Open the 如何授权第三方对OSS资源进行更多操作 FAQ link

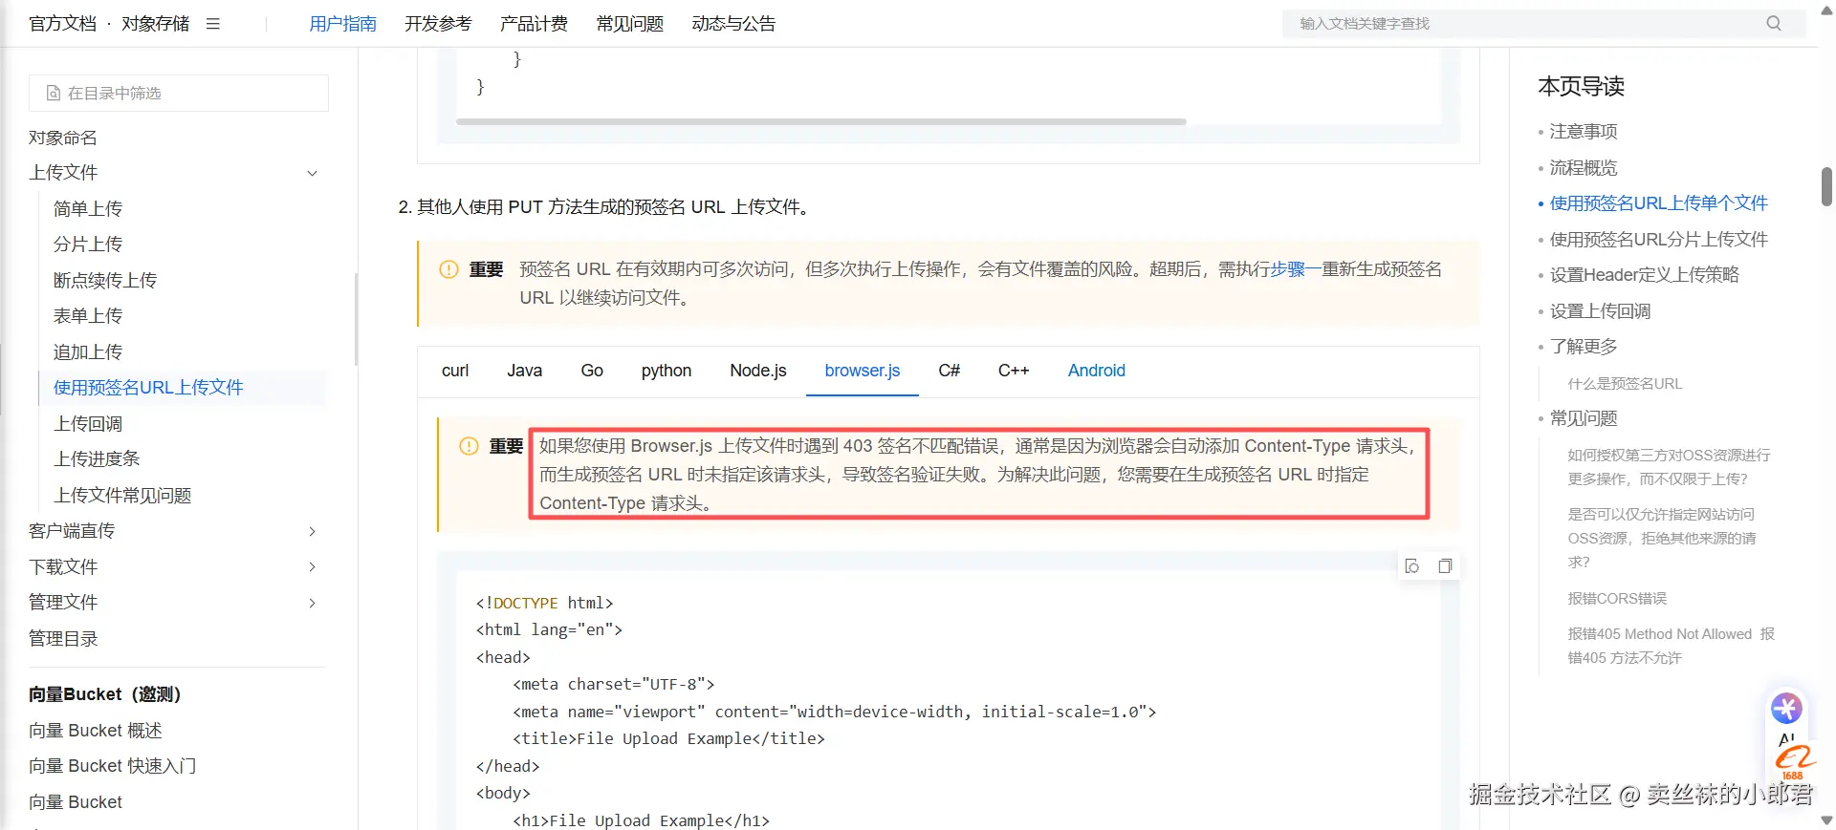pyautogui.click(x=1669, y=467)
